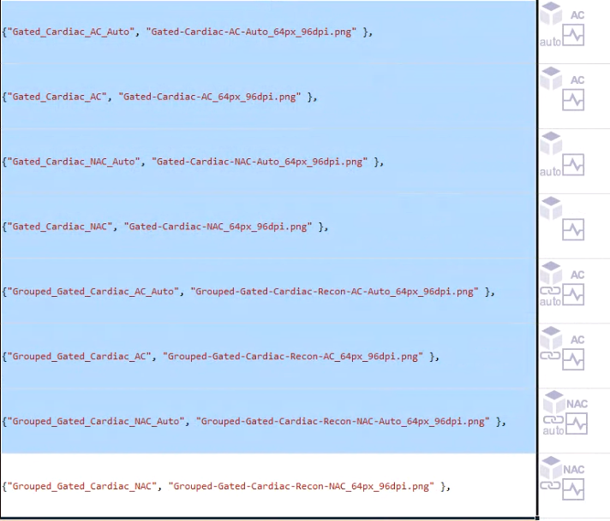This screenshot has width=610, height=521.
Task: Click filename "Grouped-Gated-Cardiac-Recon-NAC_64px_96dpi.png"
Action: click(301, 486)
